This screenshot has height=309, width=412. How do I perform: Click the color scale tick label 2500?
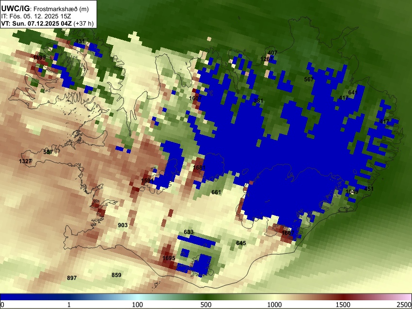404,305
